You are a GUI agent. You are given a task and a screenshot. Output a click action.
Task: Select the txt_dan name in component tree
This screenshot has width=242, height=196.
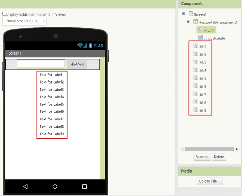pos(210,30)
